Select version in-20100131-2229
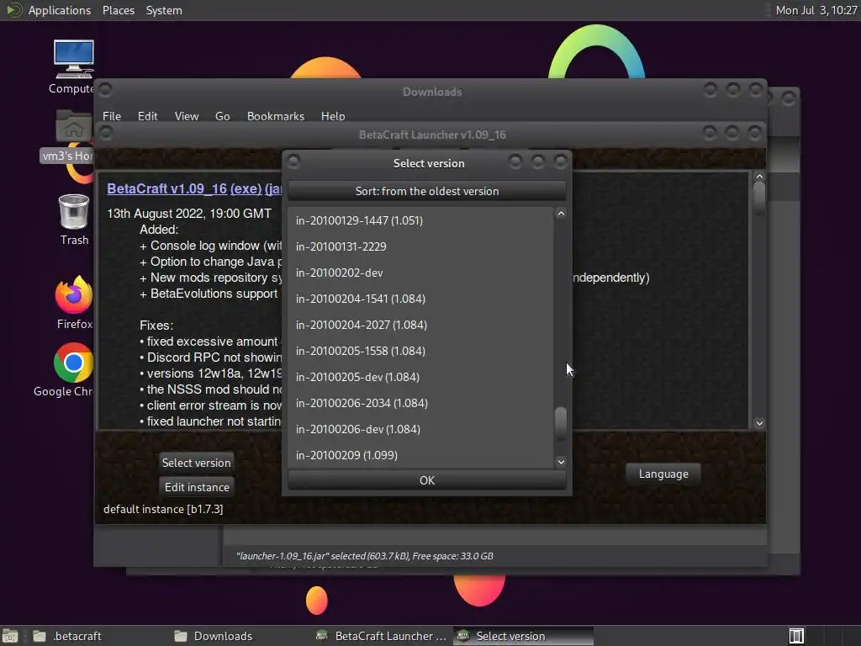The width and height of the screenshot is (861, 646). pyautogui.click(x=420, y=246)
